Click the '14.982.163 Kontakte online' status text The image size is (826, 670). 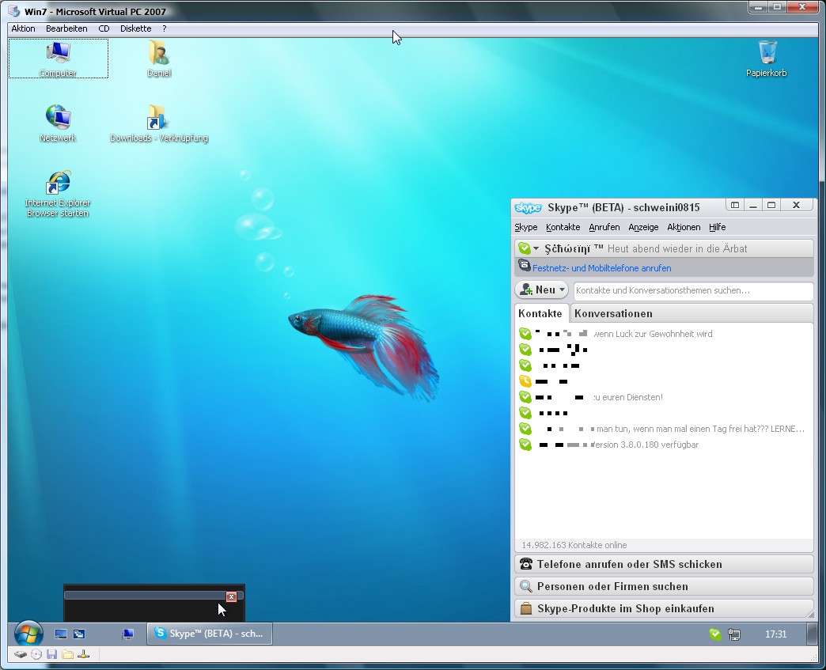574,545
